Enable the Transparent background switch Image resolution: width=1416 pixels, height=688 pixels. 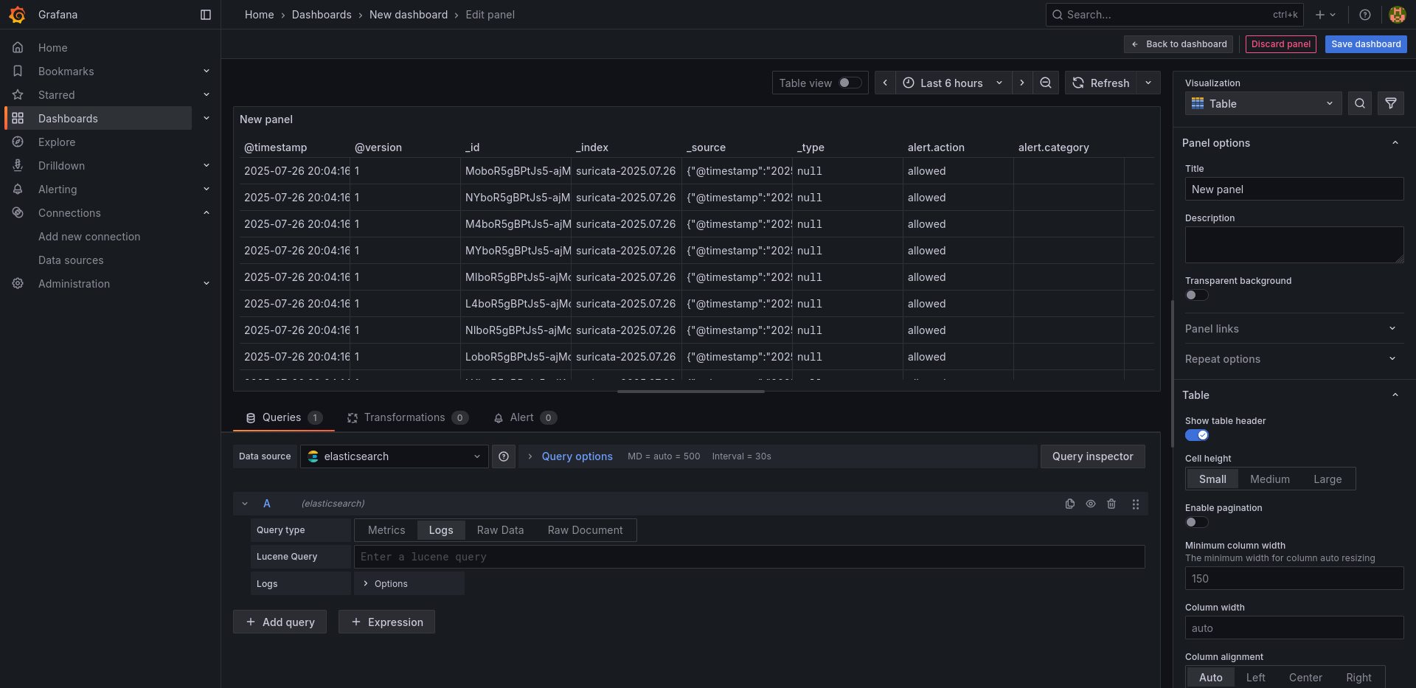[x=1196, y=295]
